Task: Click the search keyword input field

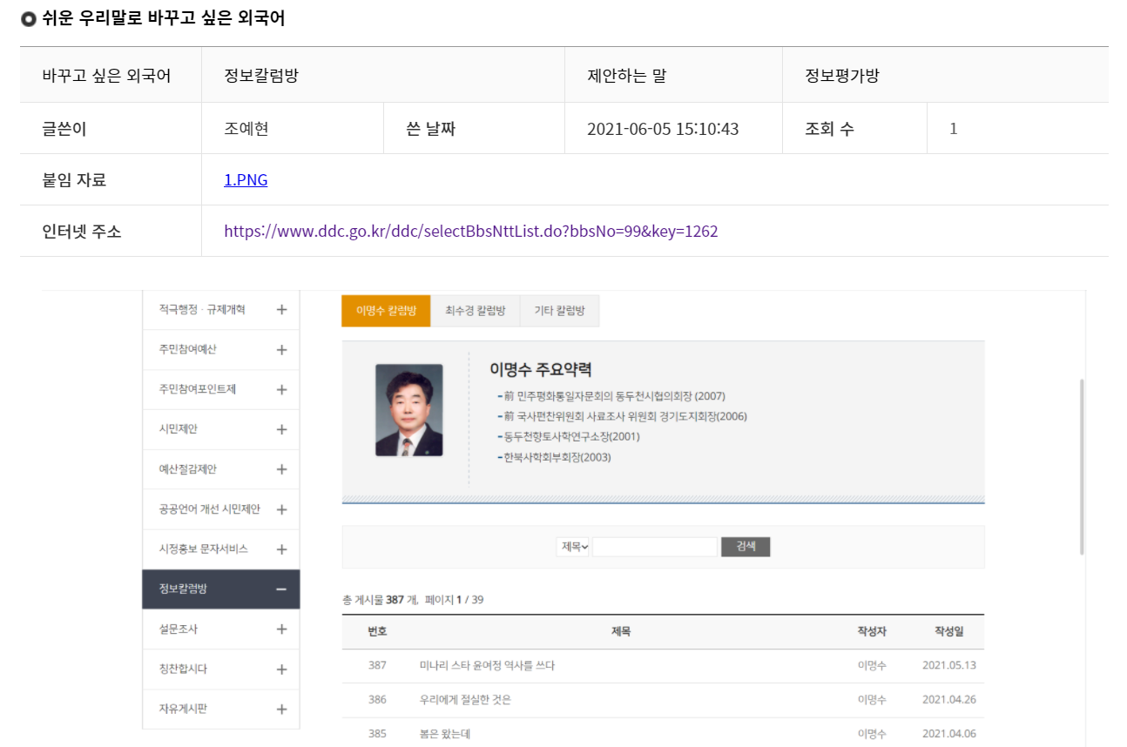Action: pyautogui.click(x=654, y=547)
